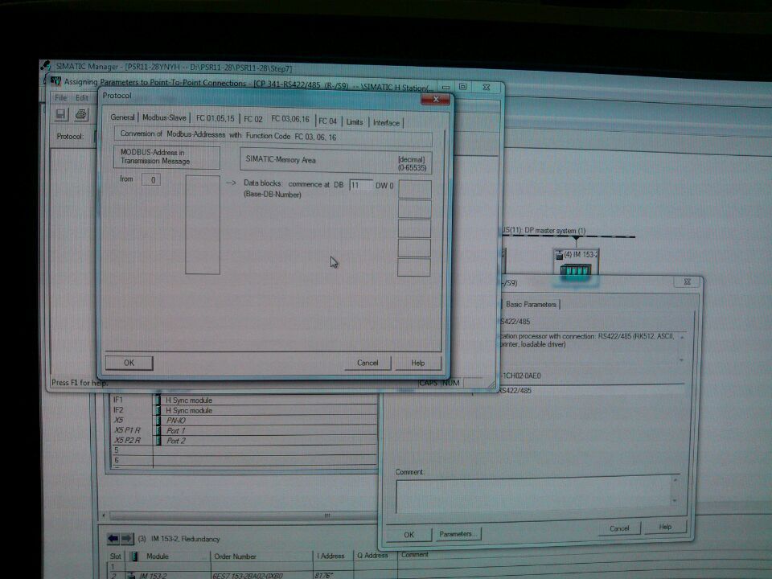772x579 pixels.
Task: Click OK in the Protocol dialog
Action: pos(129,363)
